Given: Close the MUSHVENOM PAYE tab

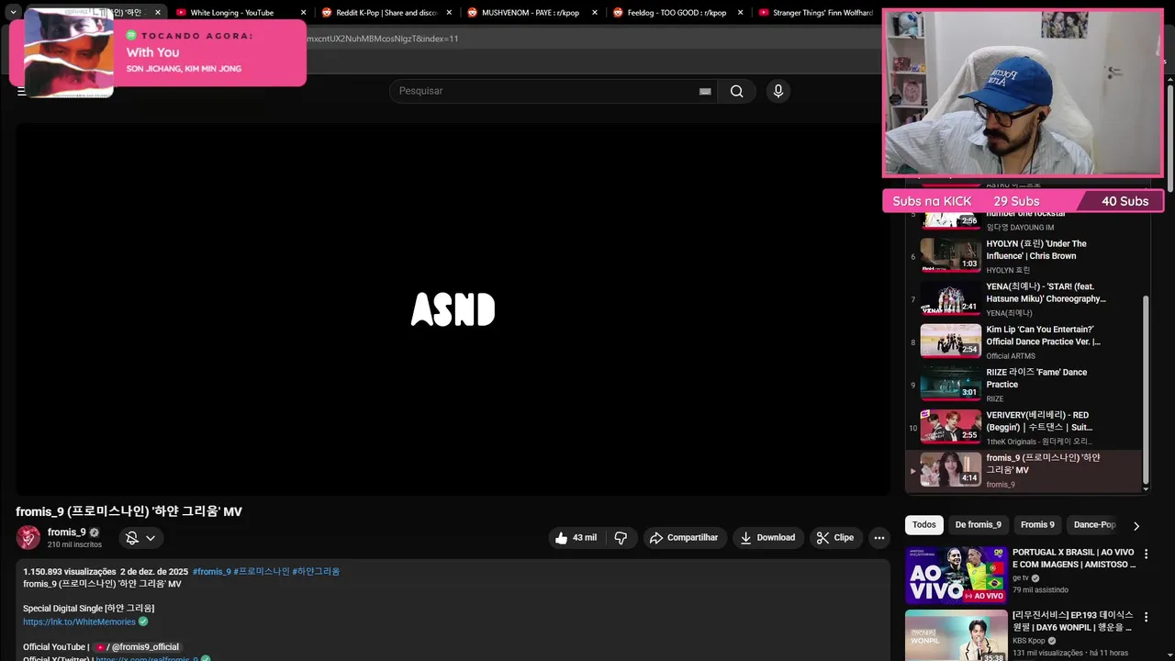Looking at the screenshot, I should [x=595, y=13].
